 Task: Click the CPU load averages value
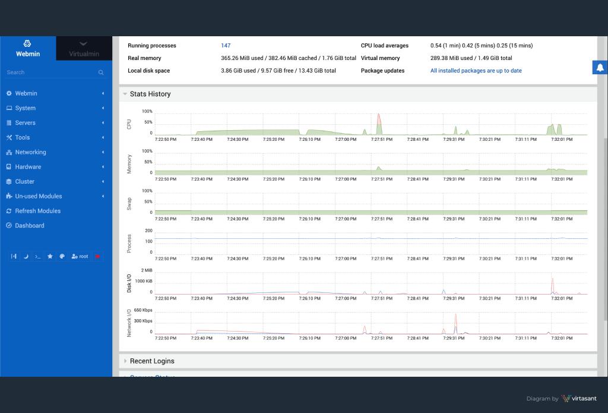tap(481, 45)
